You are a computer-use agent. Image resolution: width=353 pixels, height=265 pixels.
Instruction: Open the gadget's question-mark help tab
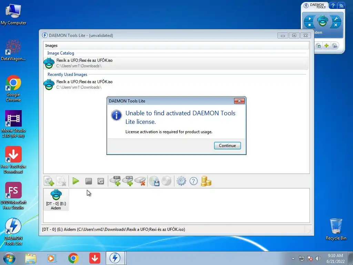tap(333, 6)
